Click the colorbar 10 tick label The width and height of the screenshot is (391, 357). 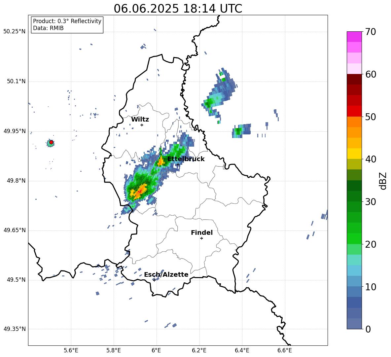point(371,287)
